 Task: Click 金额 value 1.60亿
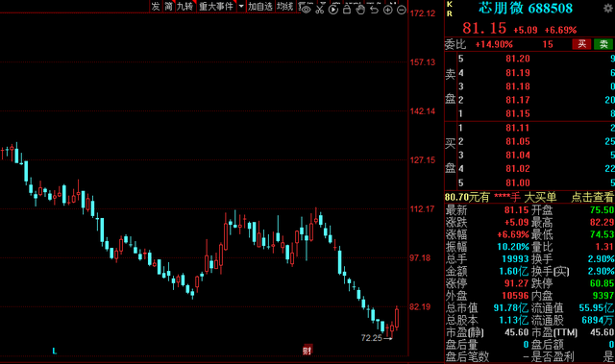point(514,271)
